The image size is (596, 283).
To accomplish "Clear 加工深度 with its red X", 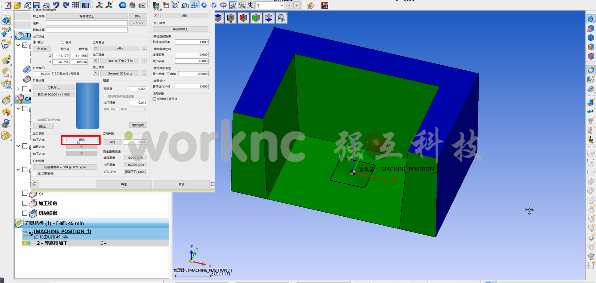I will coord(96,60).
